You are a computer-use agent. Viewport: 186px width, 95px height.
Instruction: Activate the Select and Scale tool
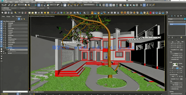click(45, 5)
